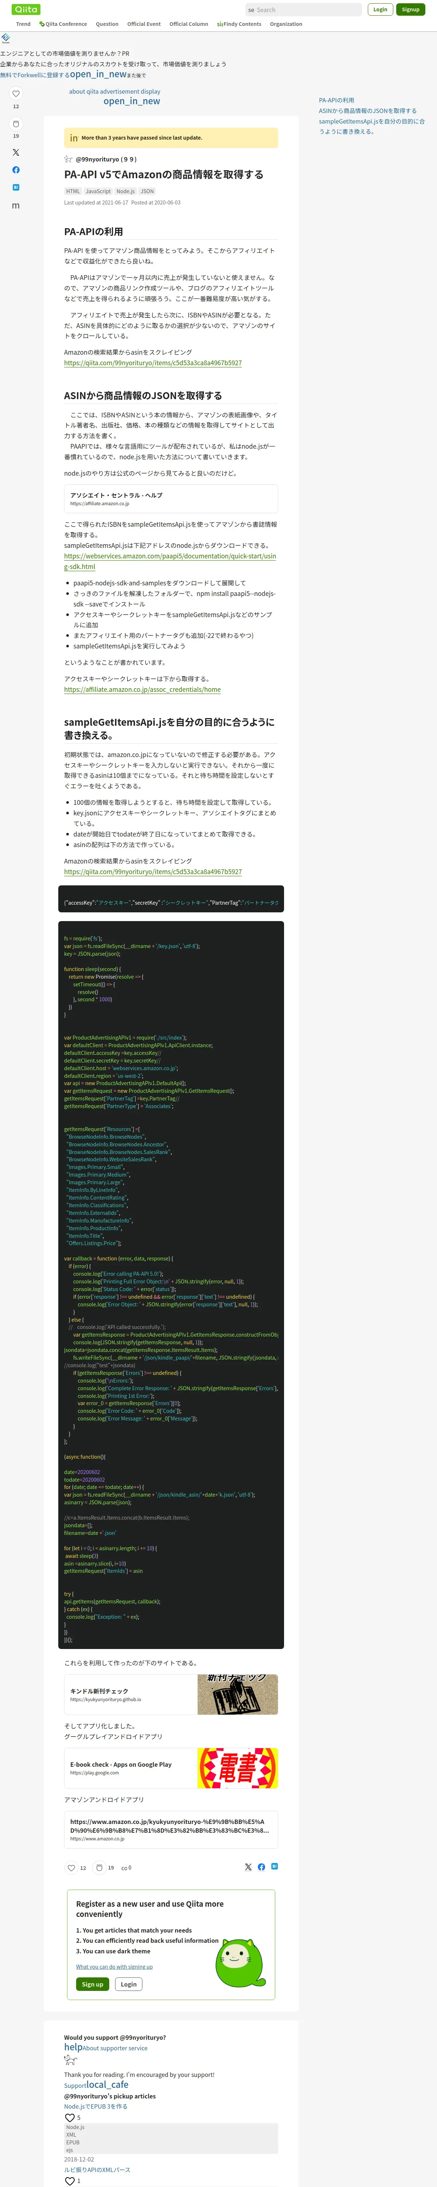The image size is (437, 2187).
Task: Click the Qiita logo in the header
Action: point(26,9)
